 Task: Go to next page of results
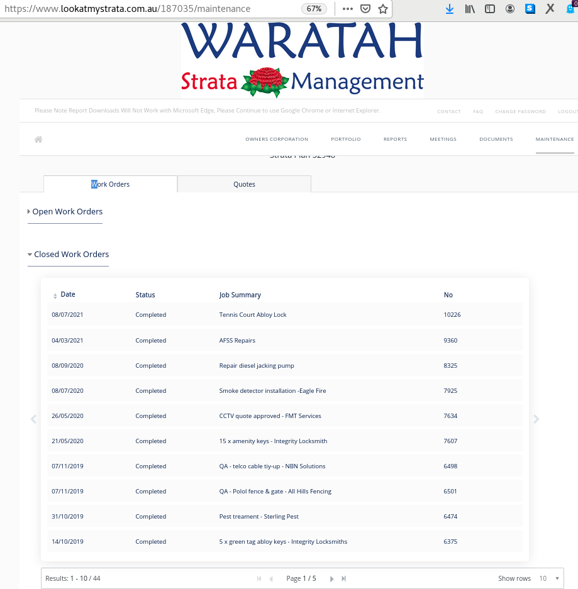(x=331, y=578)
